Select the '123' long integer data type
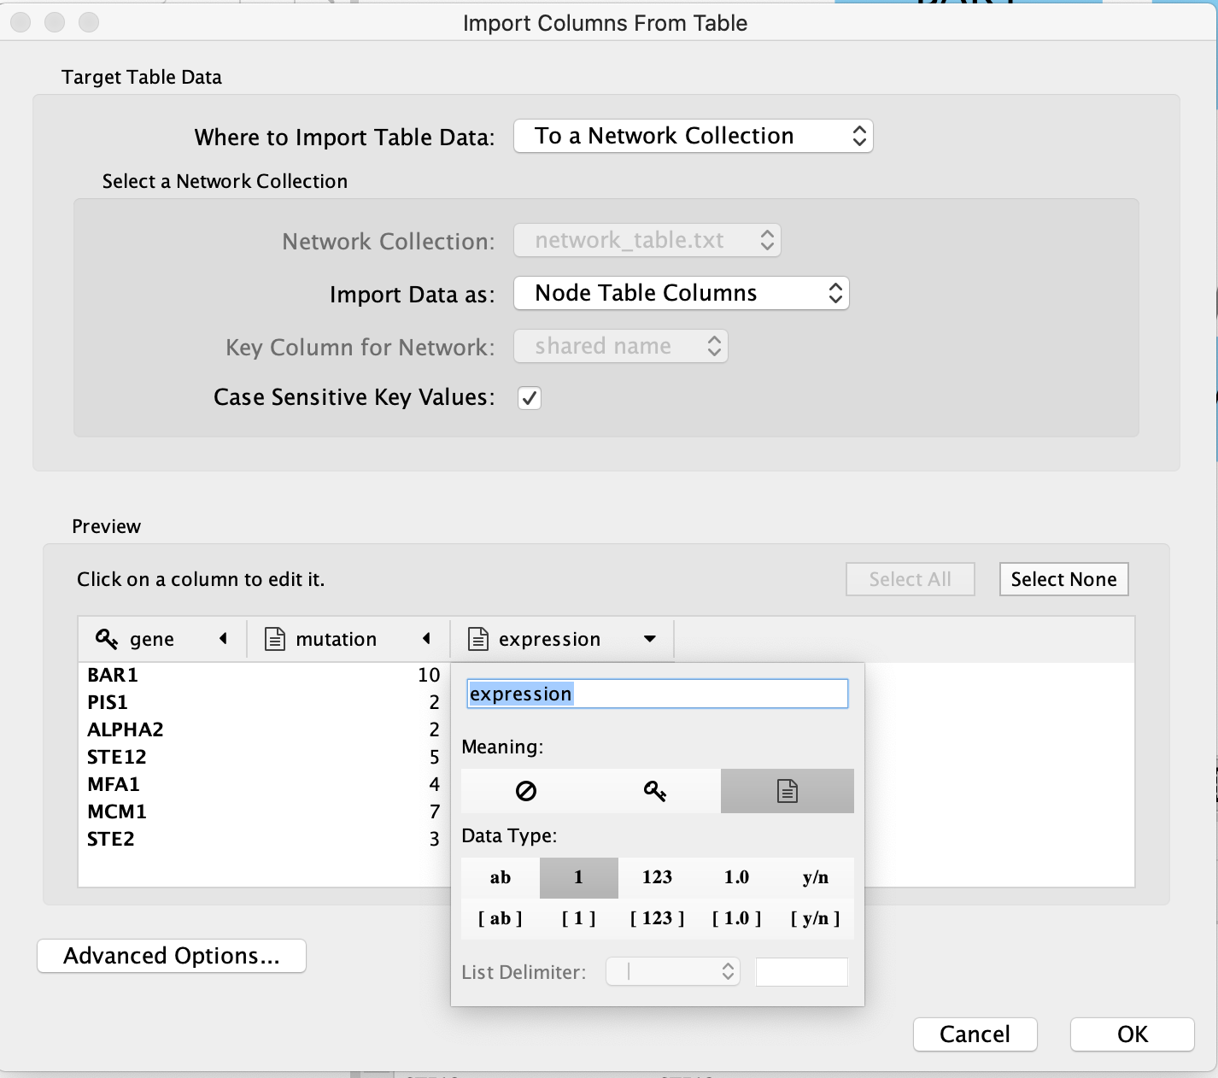This screenshot has width=1218, height=1078. click(x=657, y=877)
